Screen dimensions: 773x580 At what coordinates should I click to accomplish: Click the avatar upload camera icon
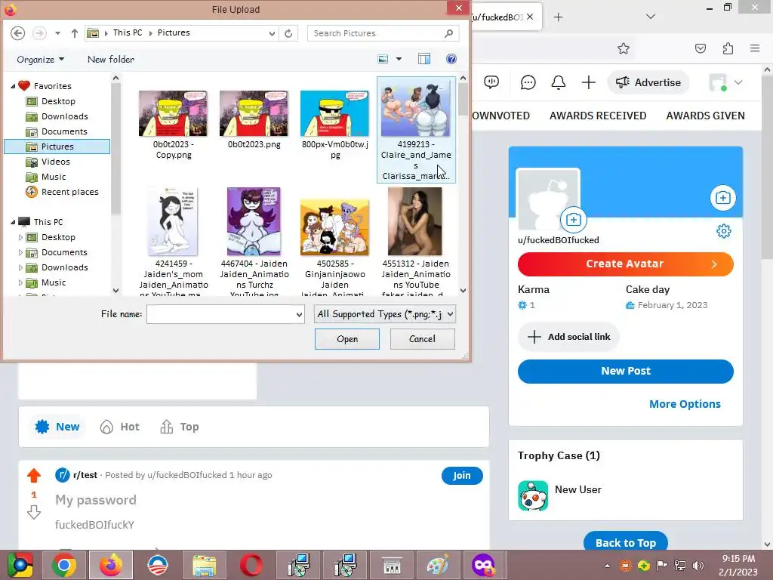pyautogui.click(x=574, y=220)
